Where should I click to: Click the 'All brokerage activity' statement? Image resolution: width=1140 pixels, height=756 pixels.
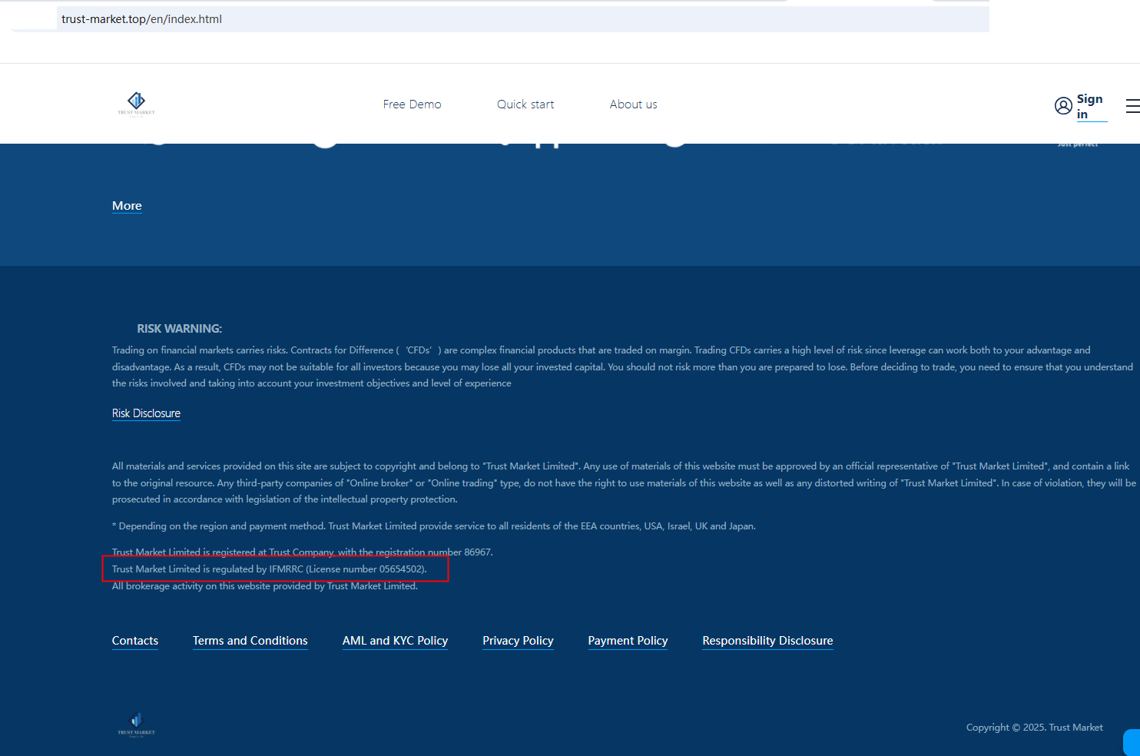pos(265,586)
